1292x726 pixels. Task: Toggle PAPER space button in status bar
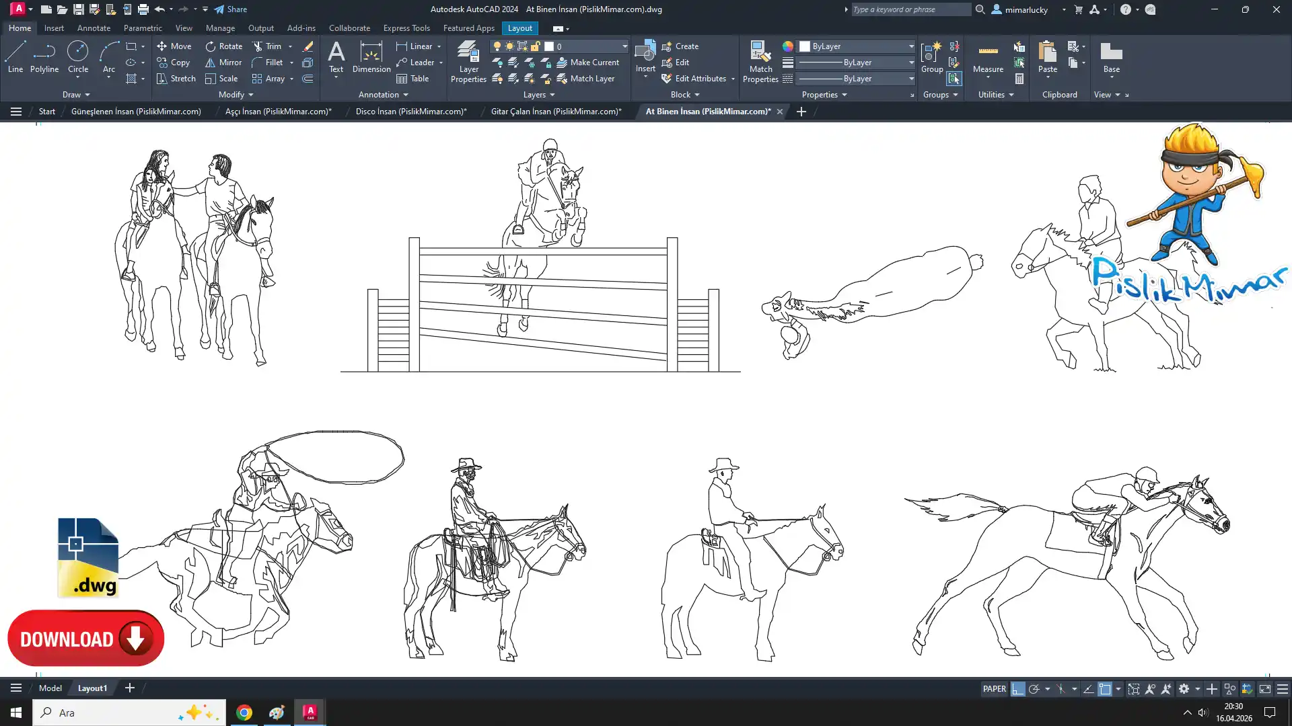pyautogui.click(x=994, y=689)
